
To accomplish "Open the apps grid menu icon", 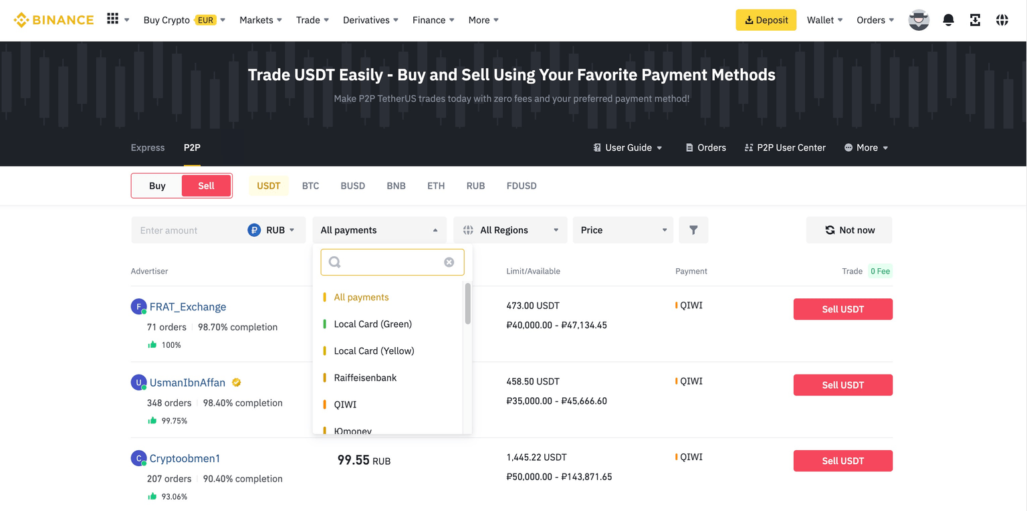I will pyautogui.click(x=112, y=19).
